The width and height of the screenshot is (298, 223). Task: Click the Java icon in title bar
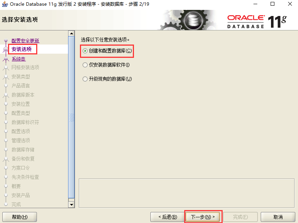(x=5, y=4)
